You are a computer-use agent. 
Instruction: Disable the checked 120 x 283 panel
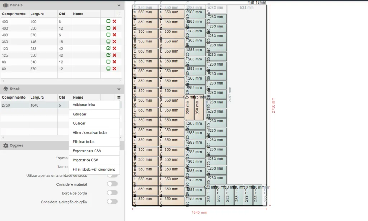(x=108, y=48)
